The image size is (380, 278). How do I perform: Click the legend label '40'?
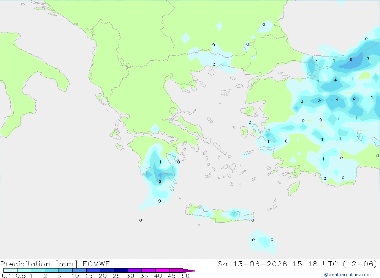click(158, 276)
